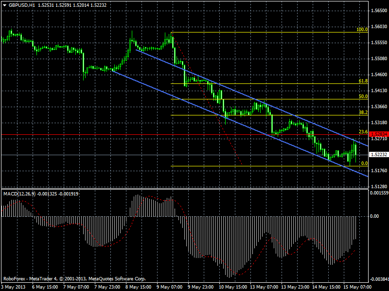Click the RoboForex - MetaTrader 4 copyright text
This screenshot has height=291, width=389.
tap(74, 279)
